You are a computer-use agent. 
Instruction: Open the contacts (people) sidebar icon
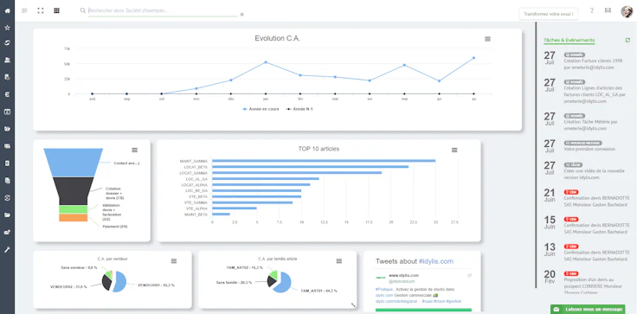[7, 60]
